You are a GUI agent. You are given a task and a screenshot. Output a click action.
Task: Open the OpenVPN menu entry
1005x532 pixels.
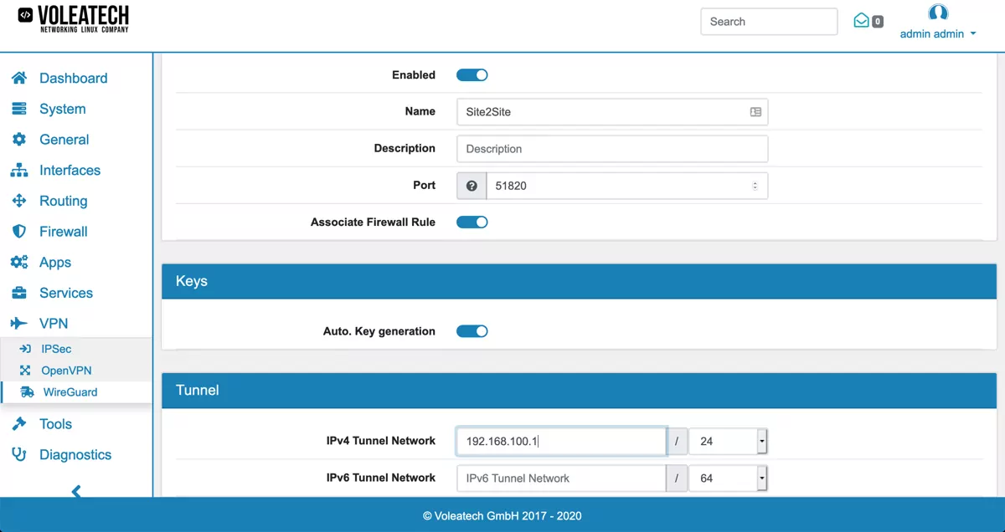(x=64, y=370)
